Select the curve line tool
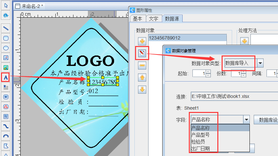 click(6, 126)
